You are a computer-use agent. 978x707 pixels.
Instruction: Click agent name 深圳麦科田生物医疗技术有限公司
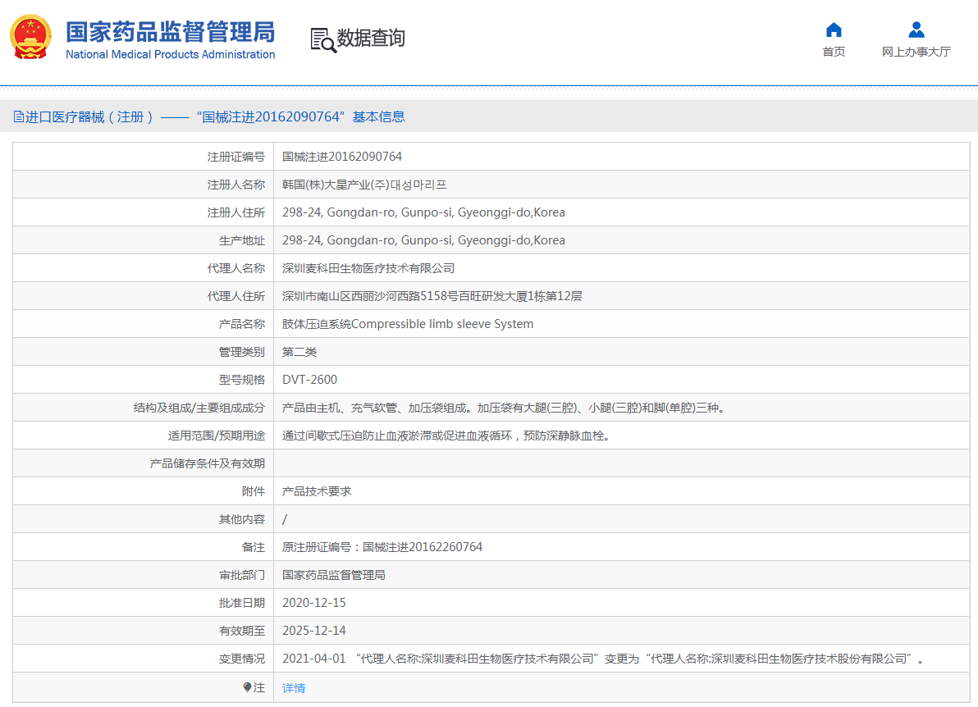tap(368, 268)
